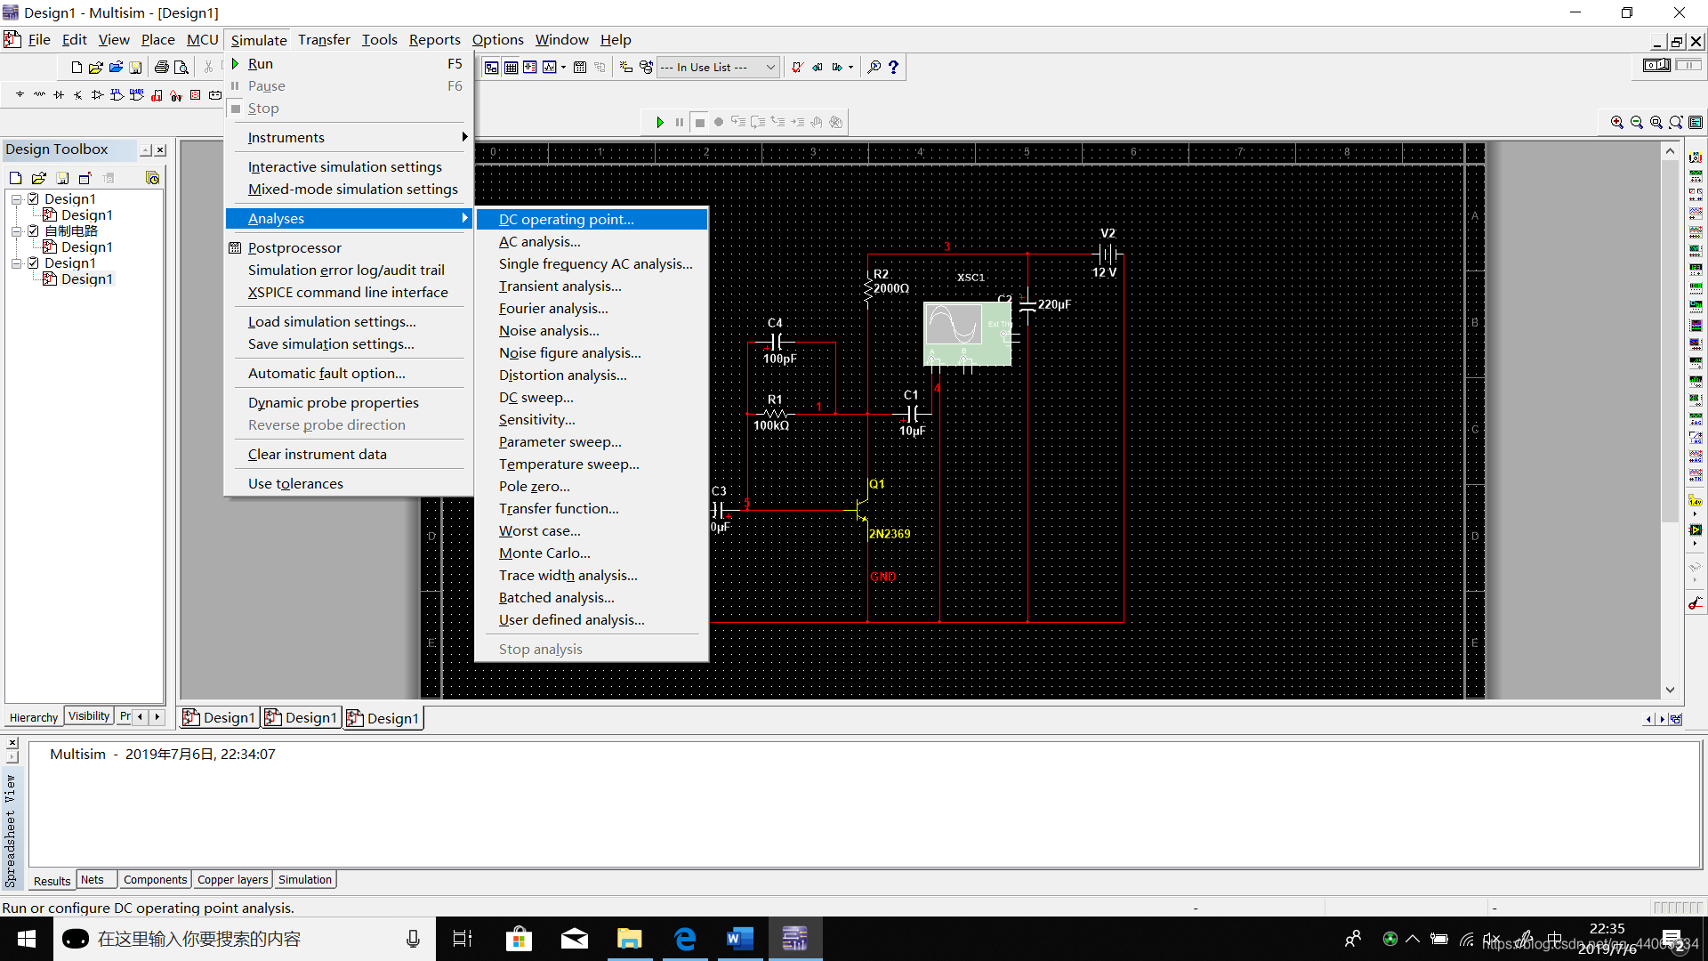Flip the simulation on/off switch
1708x961 pixels.
[1656, 66]
